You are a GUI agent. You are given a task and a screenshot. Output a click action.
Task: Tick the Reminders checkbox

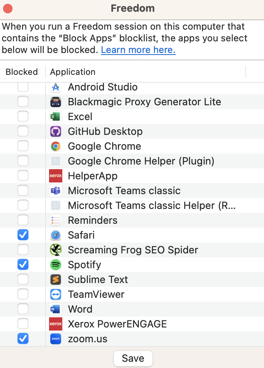click(x=23, y=220)
